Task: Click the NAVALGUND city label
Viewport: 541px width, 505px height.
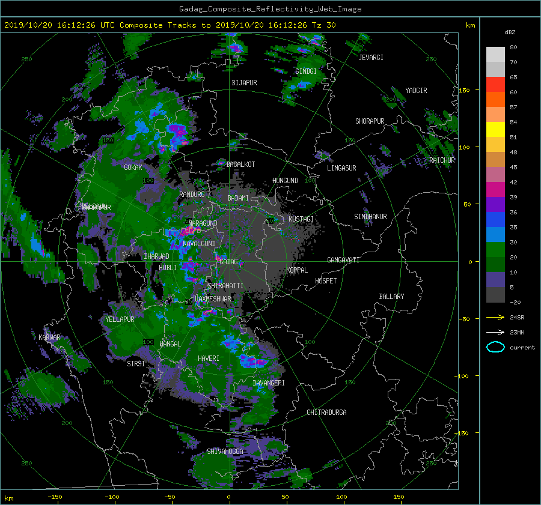Action: pyautogui.click(x=199, y=244)
